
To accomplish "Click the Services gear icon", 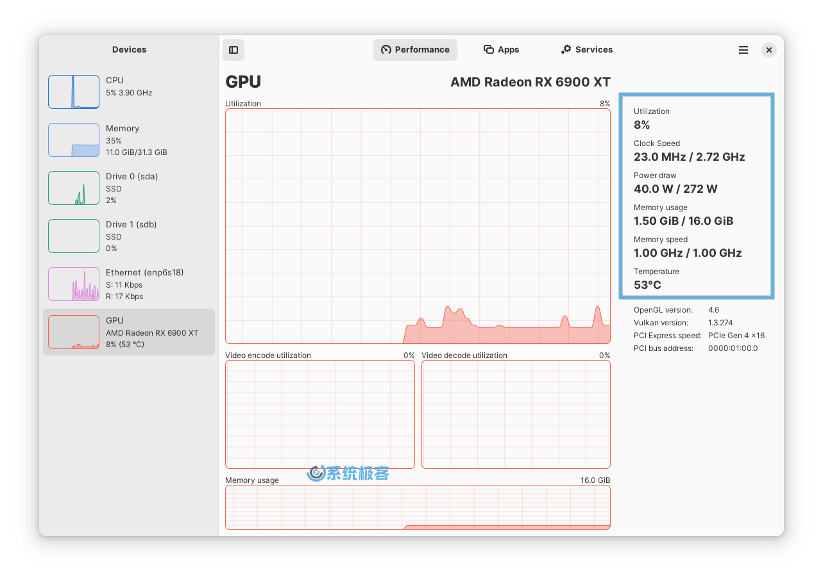I will (566, 49).
